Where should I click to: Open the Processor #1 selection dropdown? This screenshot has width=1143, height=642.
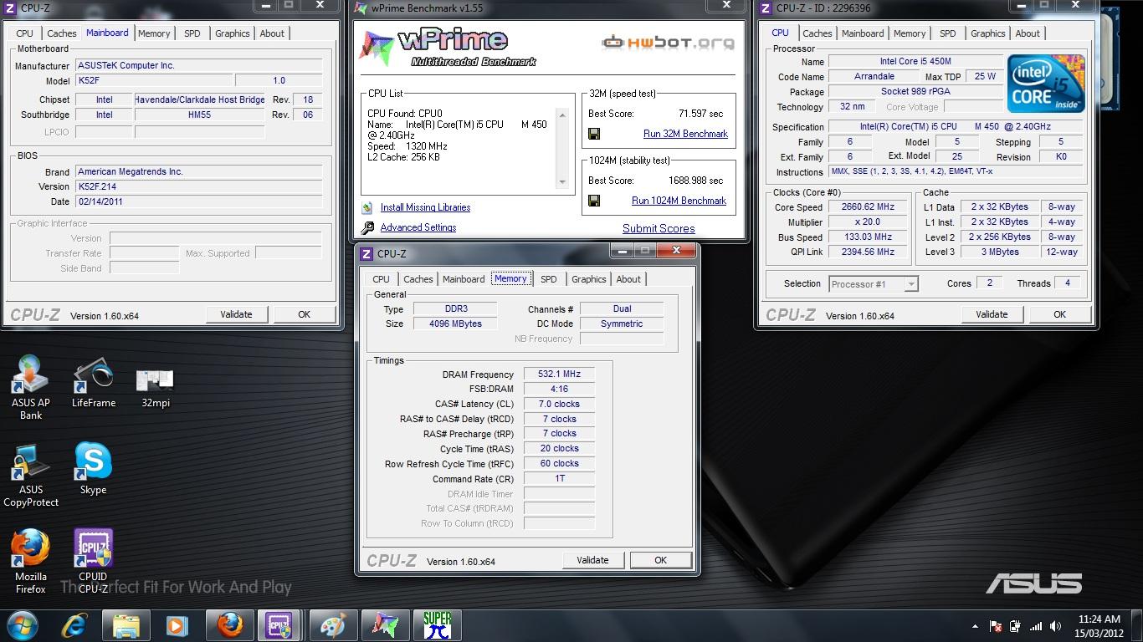click(x=874, y=284)
